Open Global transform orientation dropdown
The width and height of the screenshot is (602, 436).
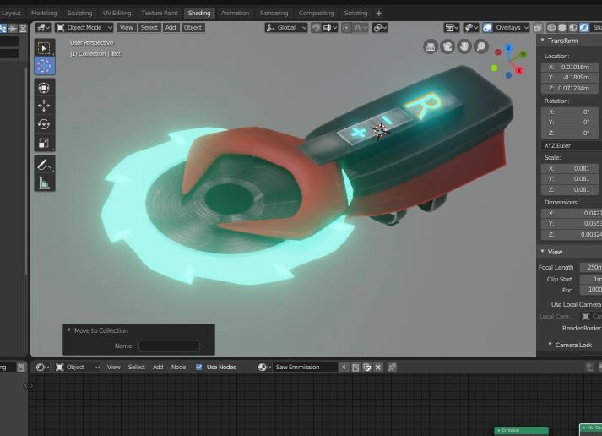coord(286,27)
